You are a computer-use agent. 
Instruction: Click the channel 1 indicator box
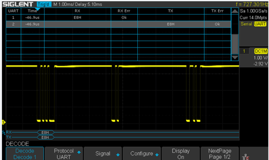pos(244,51)
